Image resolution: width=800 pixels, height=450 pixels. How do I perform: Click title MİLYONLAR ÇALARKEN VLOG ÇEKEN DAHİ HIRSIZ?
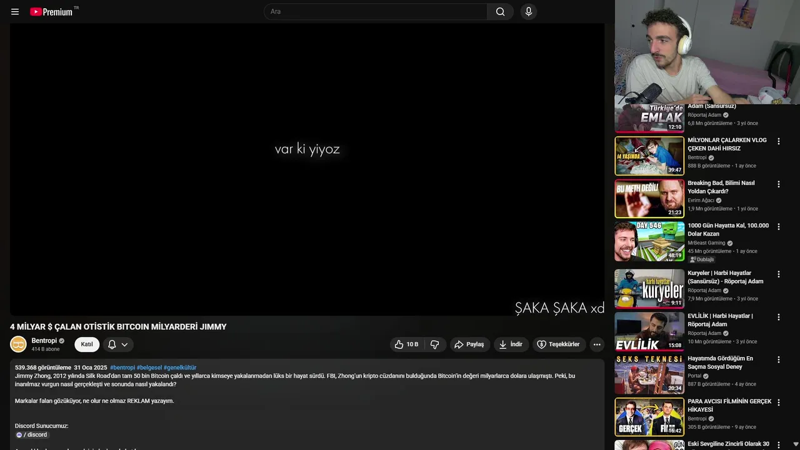(x=727, y=144)
